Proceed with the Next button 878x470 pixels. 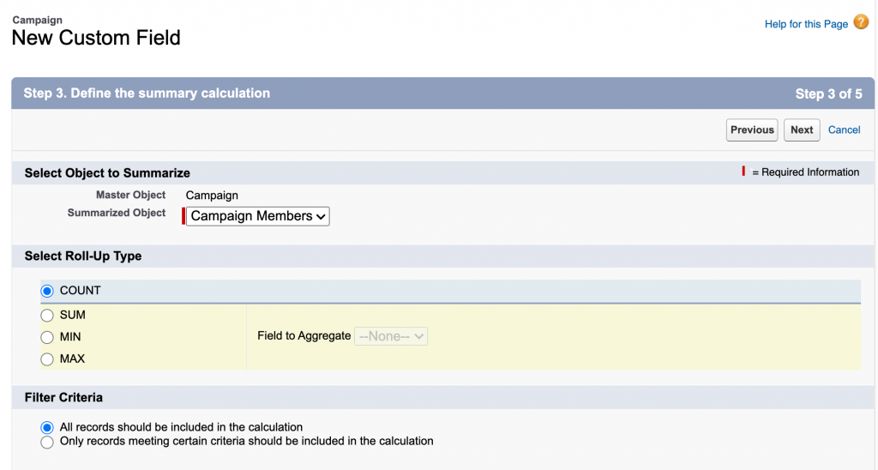[802, 130]
